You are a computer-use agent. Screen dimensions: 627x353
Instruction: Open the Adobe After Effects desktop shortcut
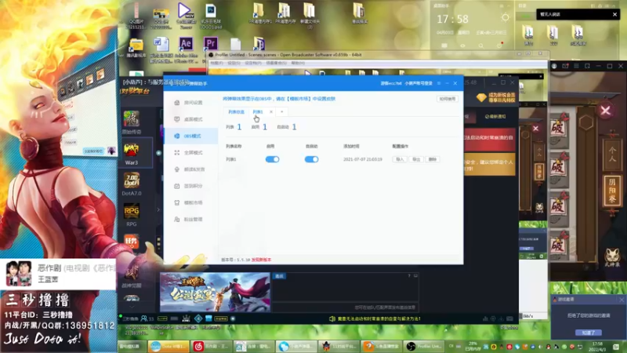[186, 50]
